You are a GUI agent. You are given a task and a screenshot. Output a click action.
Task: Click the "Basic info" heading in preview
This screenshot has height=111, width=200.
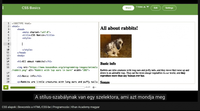[108, 64]
